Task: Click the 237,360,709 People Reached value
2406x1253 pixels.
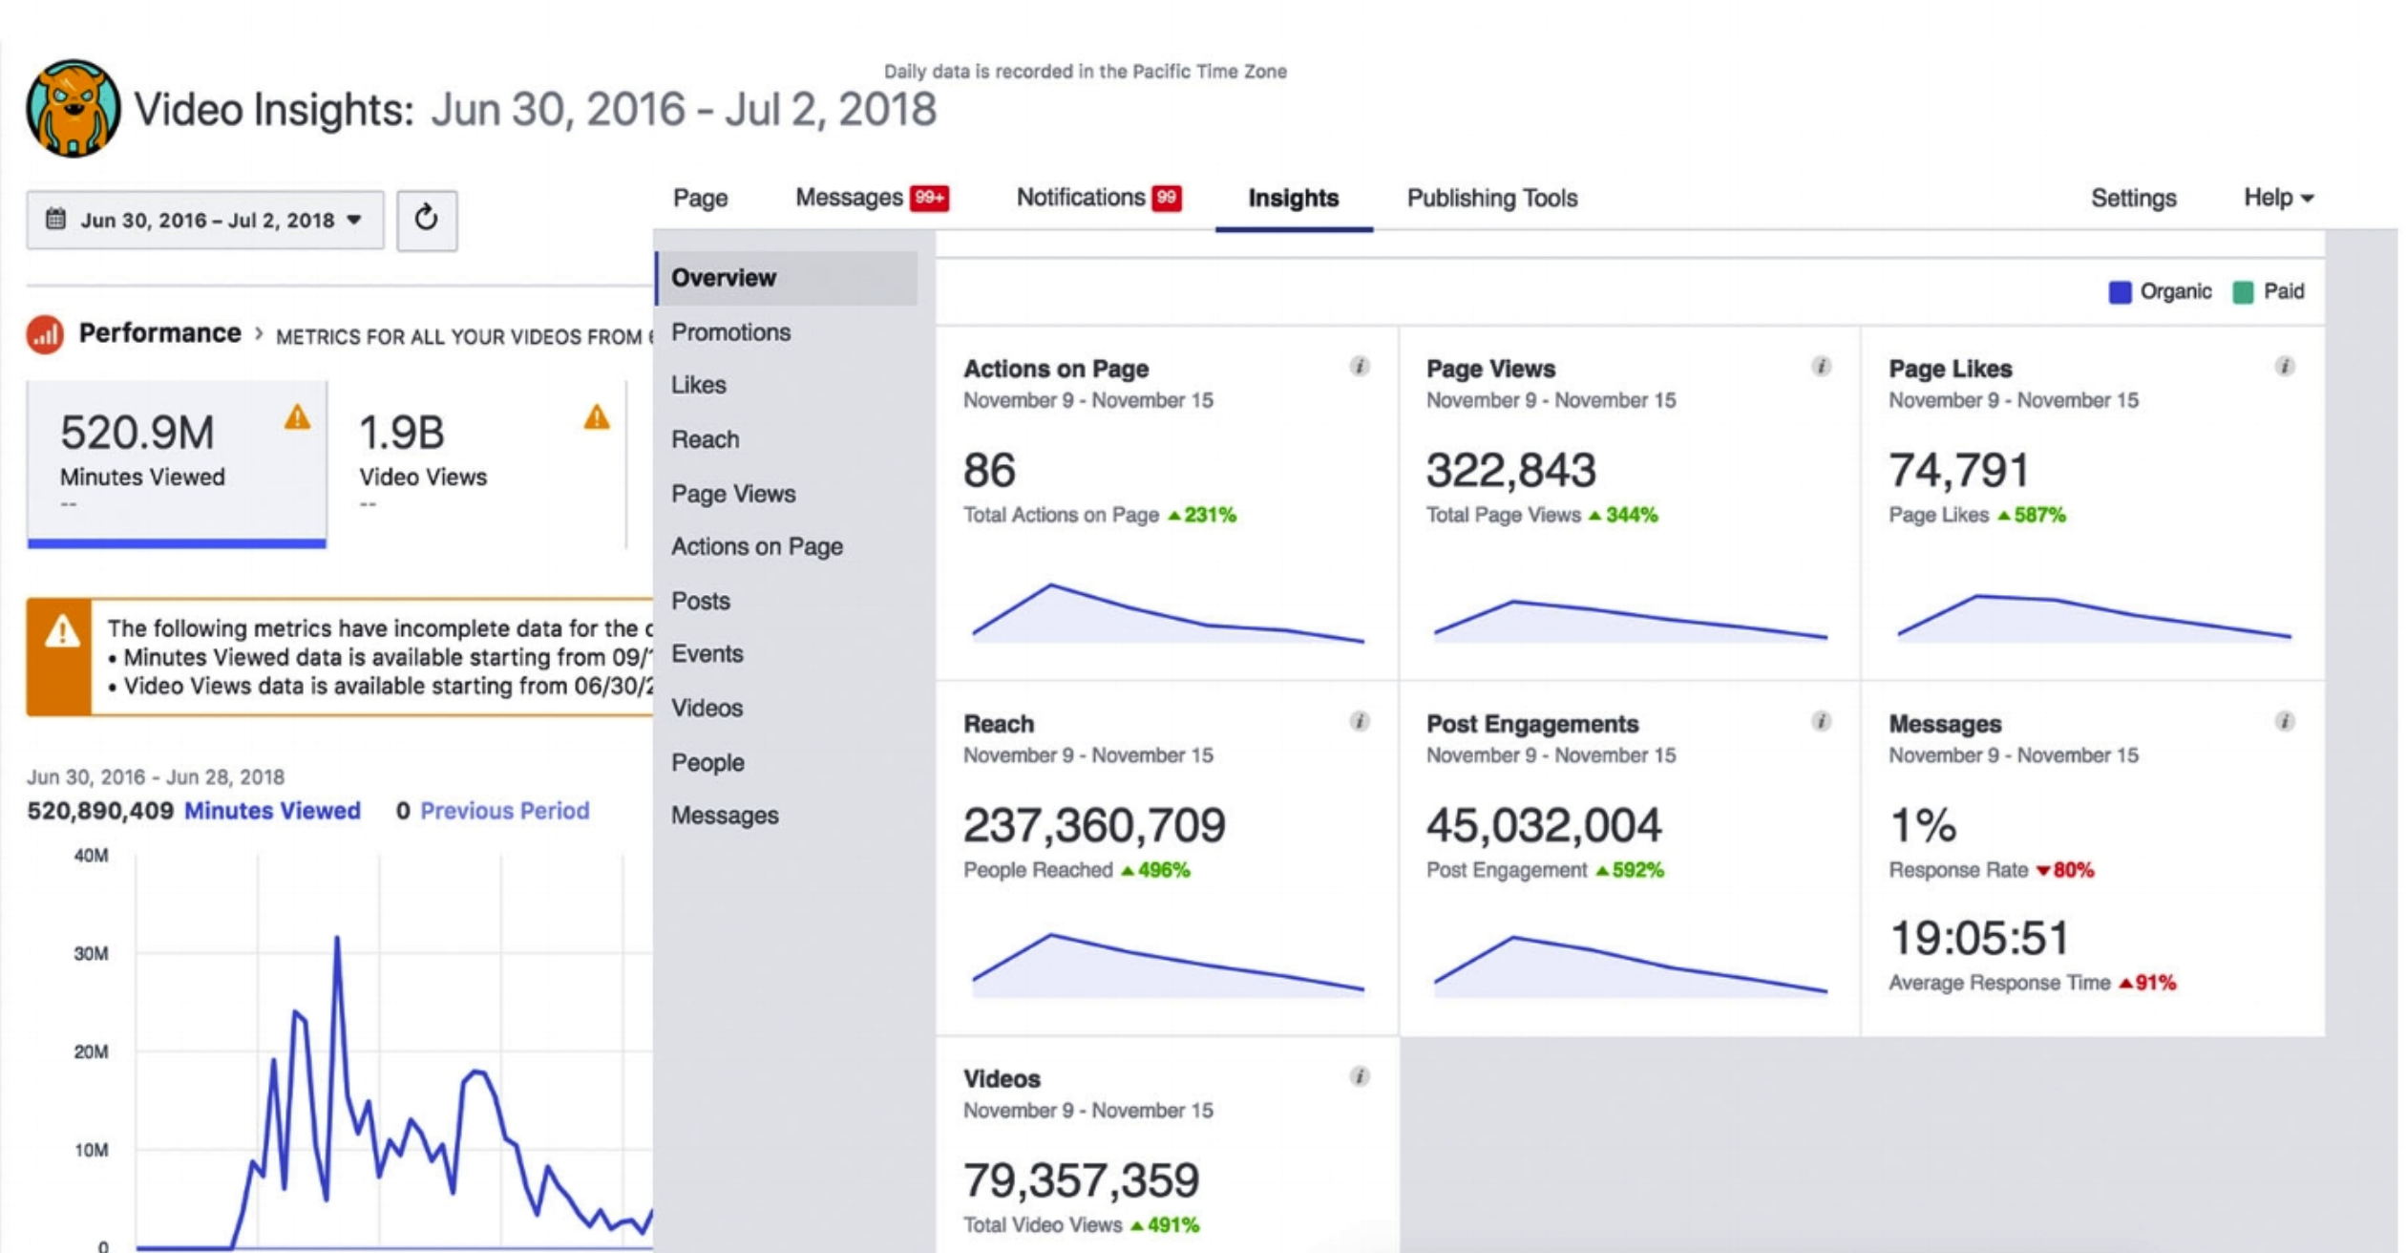Action: (1094, 825)
